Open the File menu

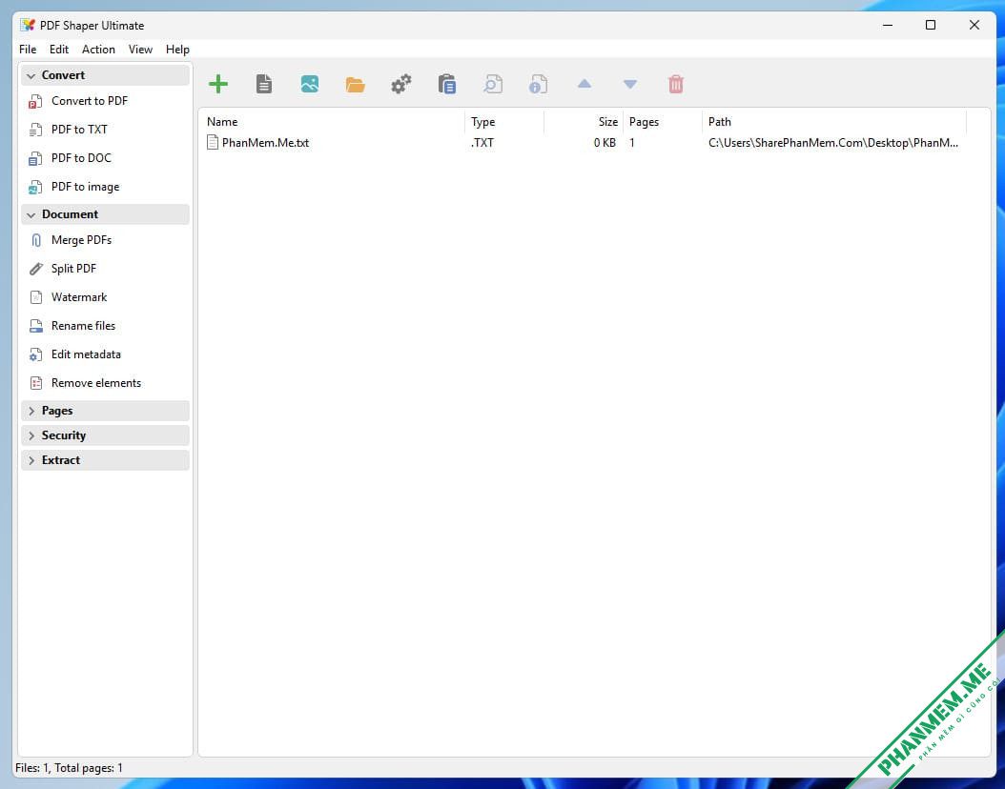[28, 50]
